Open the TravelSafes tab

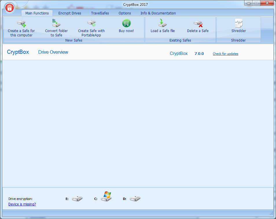pyautogui.click(x=100, y=13)
